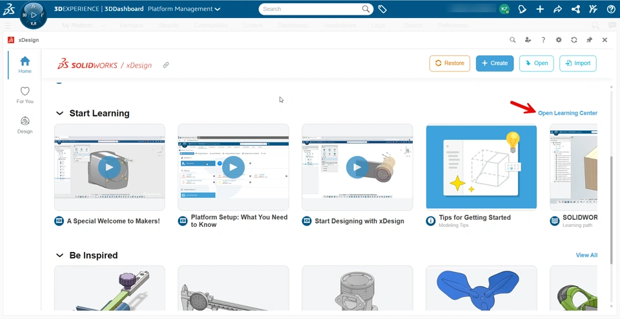Click the xDesign widget user share icon

click(528, 40)
